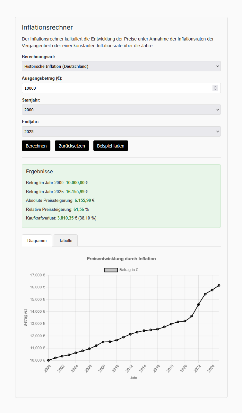Open the Berechnungsart dropdown
Image resolution: width=242 pixels, height=413 pixels.
click(x=121, y=66)
